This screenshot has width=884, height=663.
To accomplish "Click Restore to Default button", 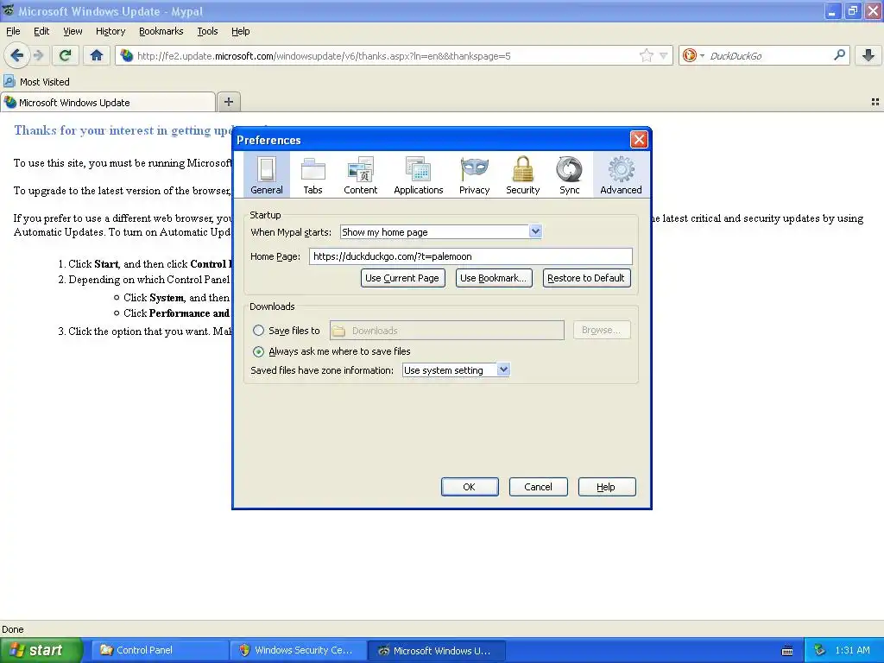I will tap(586, 278).
